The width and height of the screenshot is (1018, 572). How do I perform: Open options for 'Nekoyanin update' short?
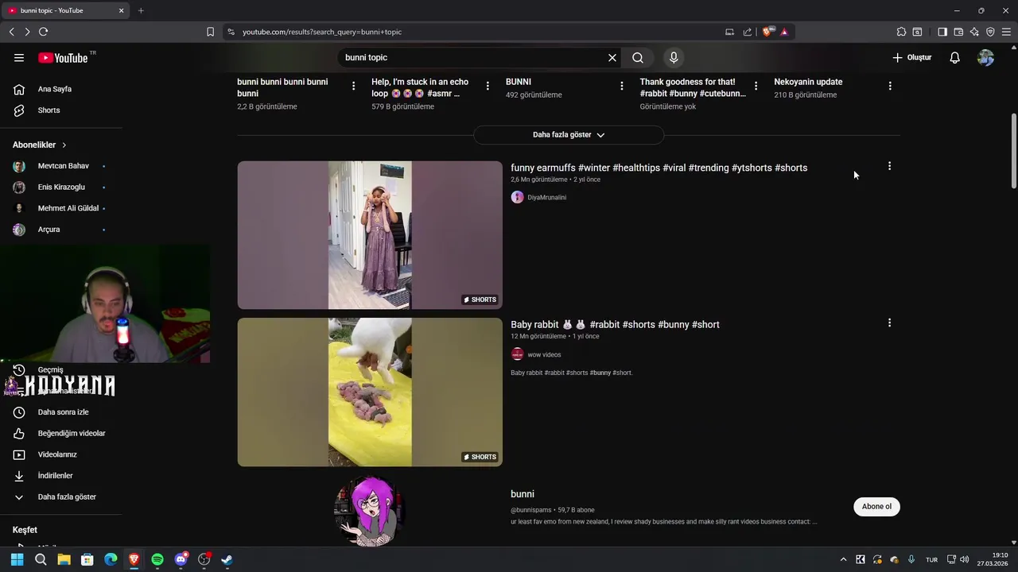tap(890, 86)
